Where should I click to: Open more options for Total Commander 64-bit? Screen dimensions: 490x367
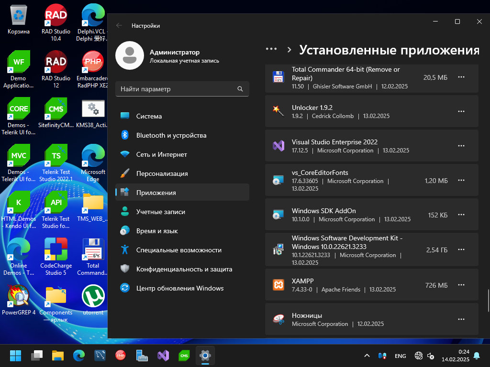(461, 77)
